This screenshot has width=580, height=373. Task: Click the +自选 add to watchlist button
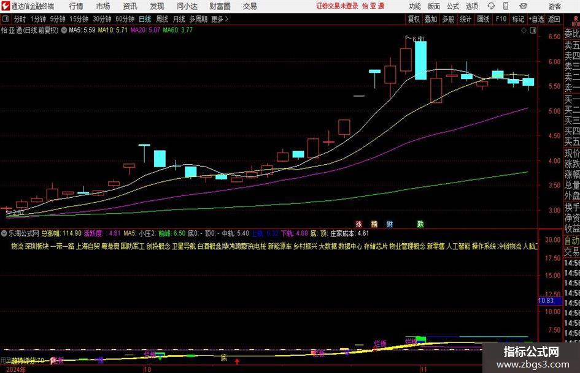536,19
